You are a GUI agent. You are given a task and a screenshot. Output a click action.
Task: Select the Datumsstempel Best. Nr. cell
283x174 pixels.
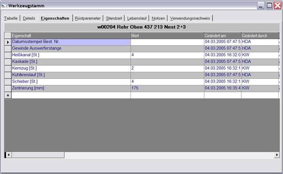coord(71,42)
